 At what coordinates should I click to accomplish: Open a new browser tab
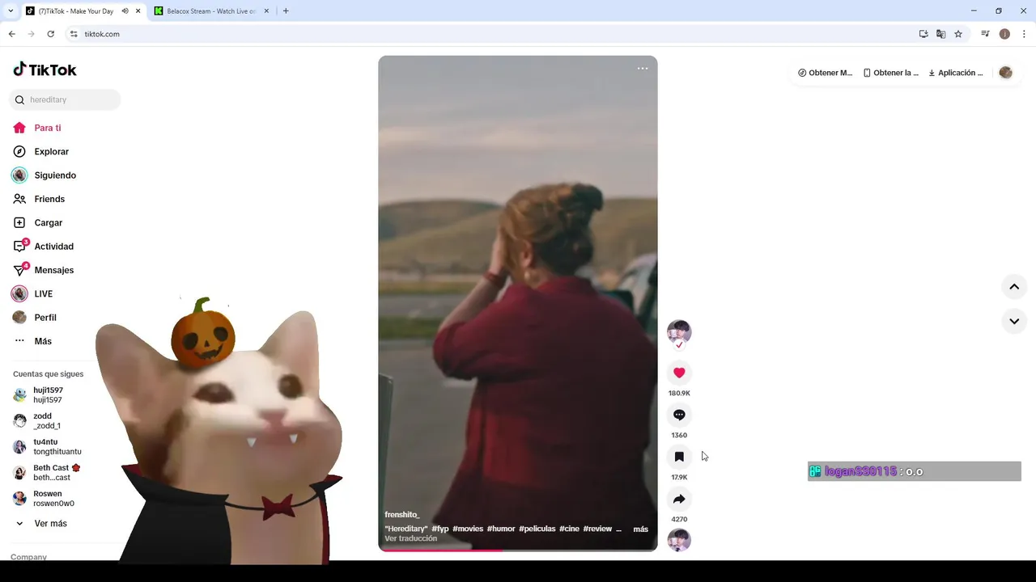point(286,11)
